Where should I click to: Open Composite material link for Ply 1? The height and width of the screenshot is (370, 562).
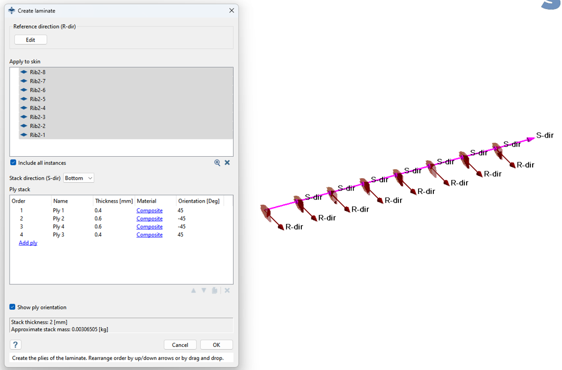pyautogui.click(x=150, y=210)
